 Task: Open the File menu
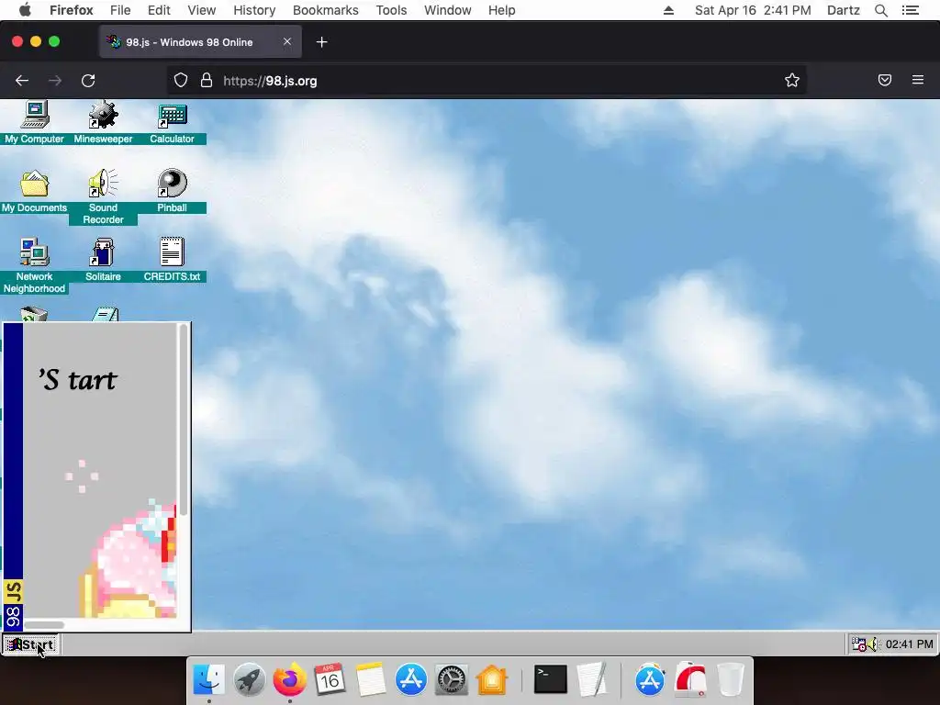(120, 10)
